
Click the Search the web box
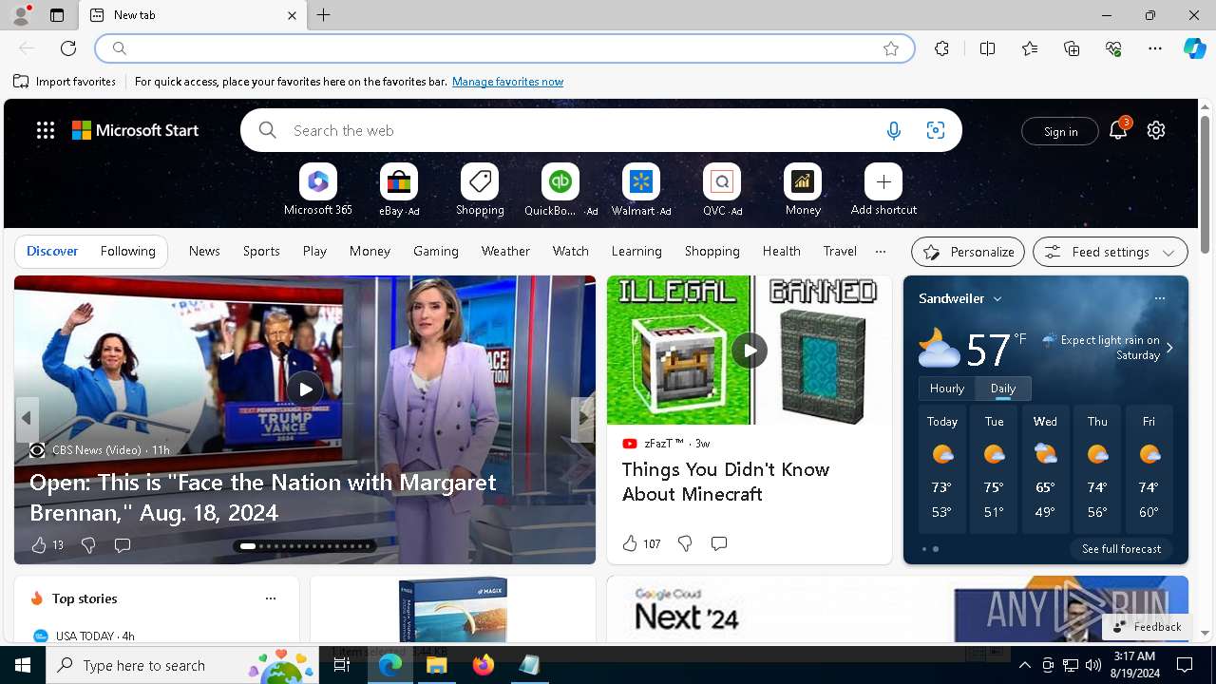(x=601, y=130)
